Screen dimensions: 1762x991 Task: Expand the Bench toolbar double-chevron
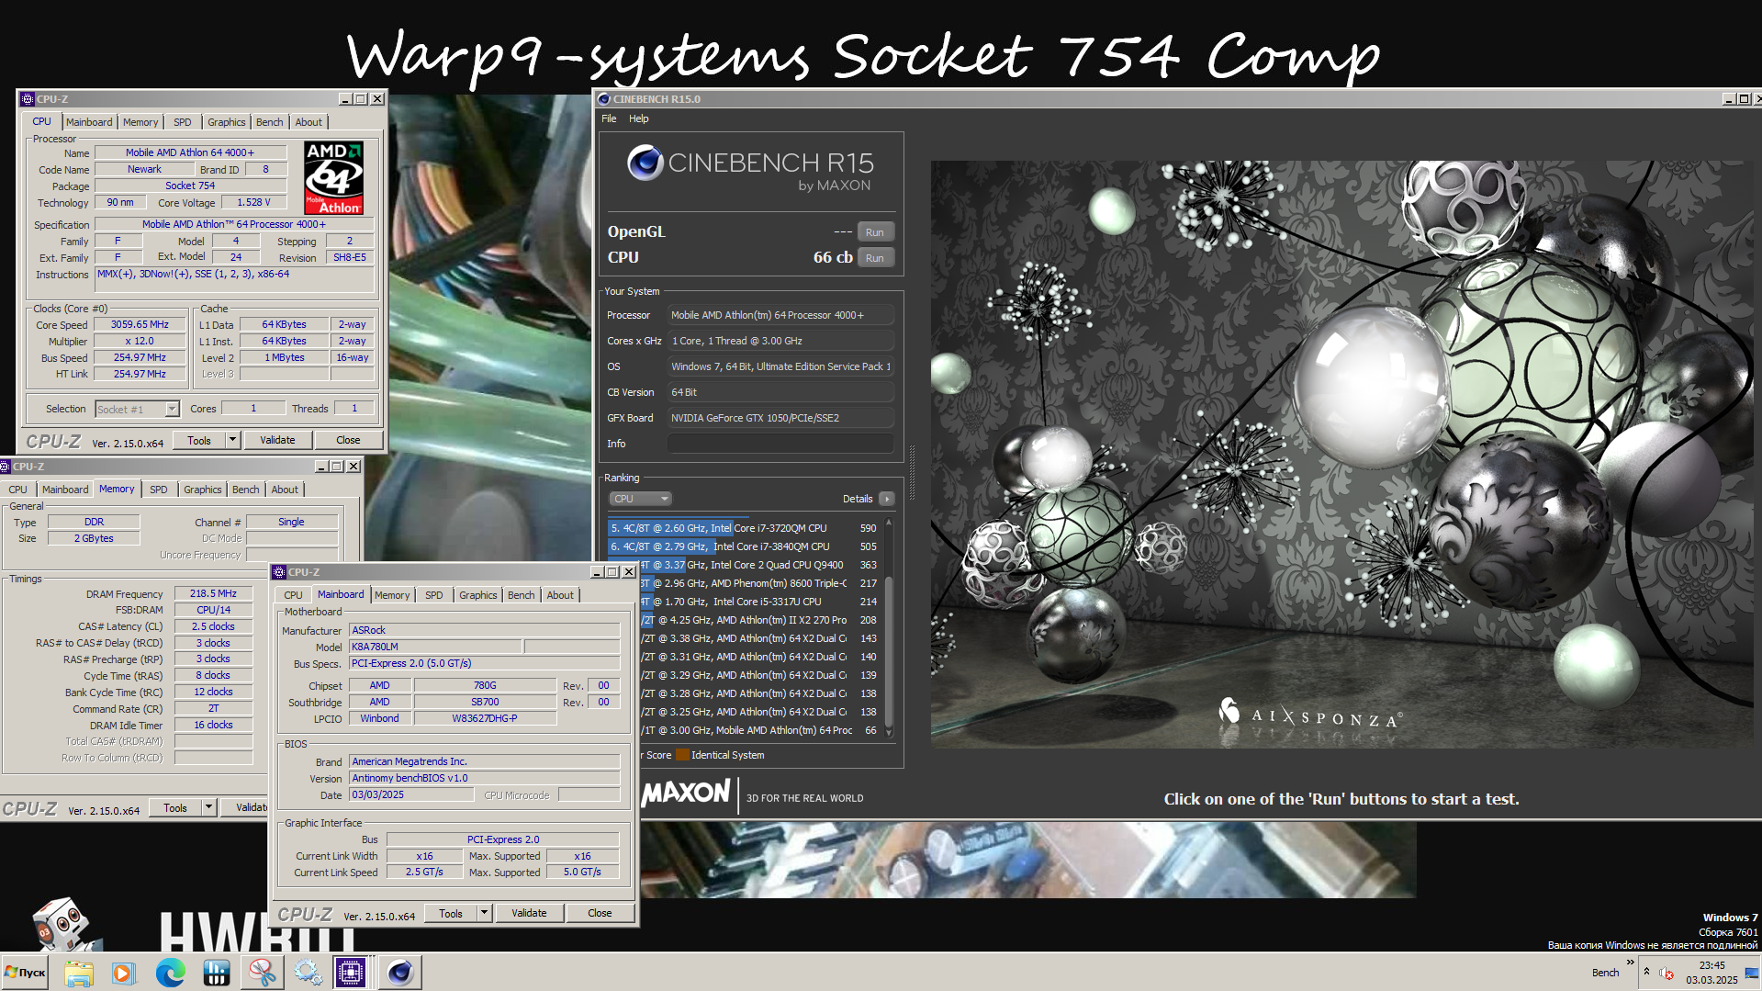(x=1631, y=963)
